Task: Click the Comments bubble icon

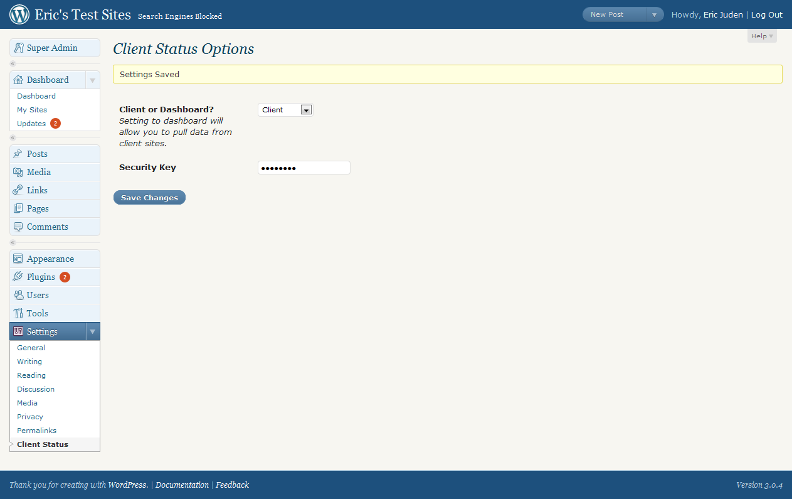Action: click(x=18, y=227)
